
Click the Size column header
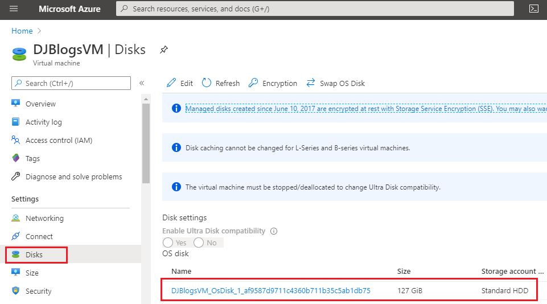[404, 271]
